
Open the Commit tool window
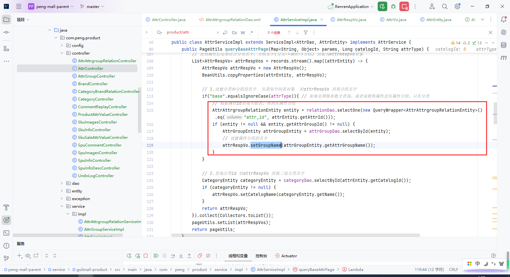coord(6,32)
